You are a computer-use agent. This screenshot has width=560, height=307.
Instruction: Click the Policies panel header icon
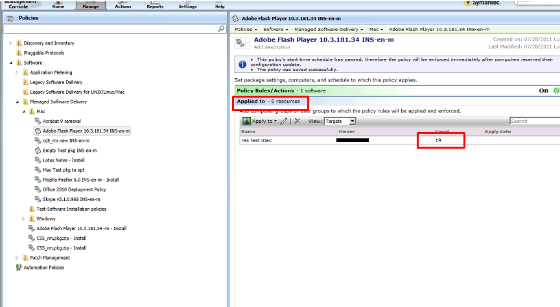tap(11, 18)
